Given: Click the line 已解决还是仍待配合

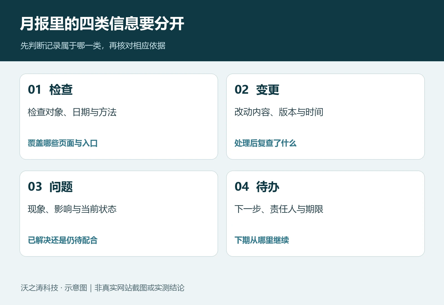Looking at the screenshot, I should (63, 240).
